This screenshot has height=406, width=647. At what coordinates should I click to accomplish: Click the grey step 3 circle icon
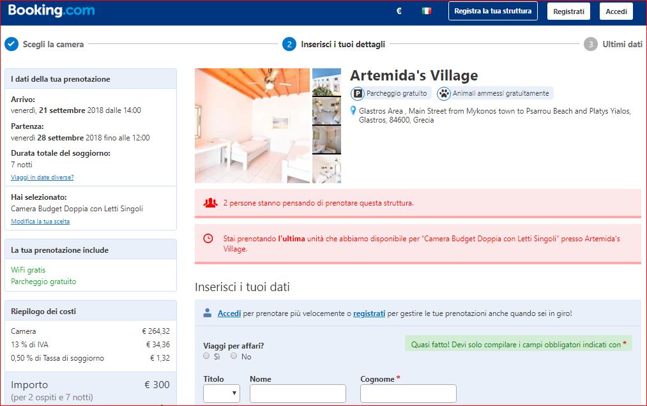[590, 44]
